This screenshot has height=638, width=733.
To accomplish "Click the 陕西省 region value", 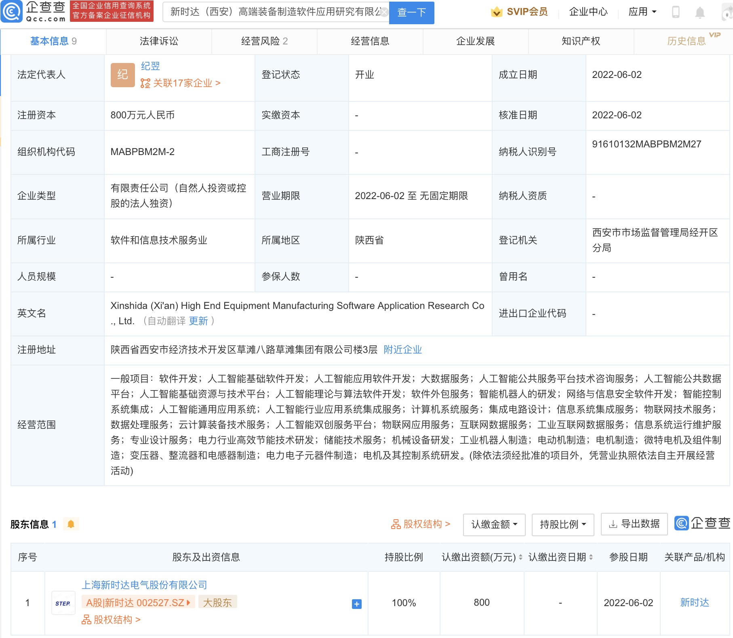I will point(369,240).
